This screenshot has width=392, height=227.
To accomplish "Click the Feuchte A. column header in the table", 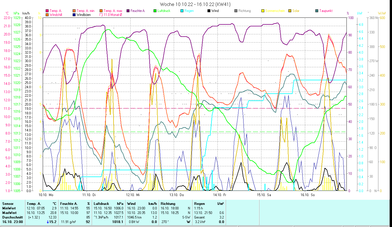I will [69, 204].
